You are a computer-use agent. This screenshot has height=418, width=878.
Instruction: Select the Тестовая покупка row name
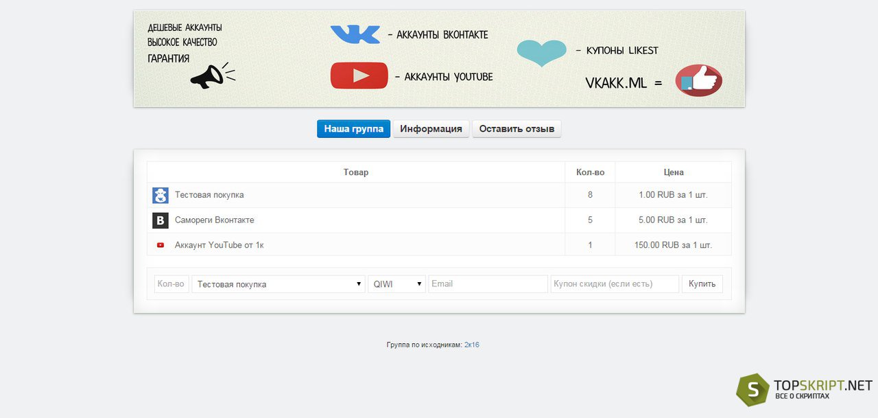tap(209, 195)
